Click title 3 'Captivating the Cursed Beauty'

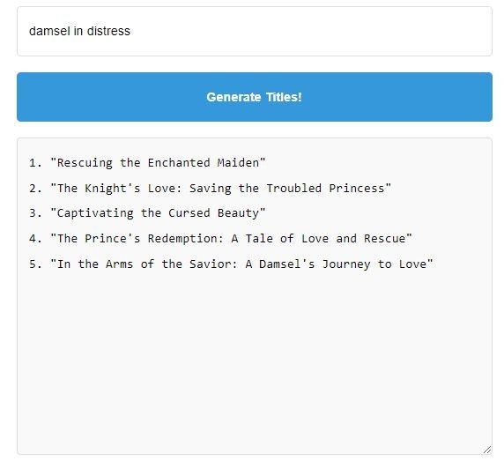click(158, 213)
